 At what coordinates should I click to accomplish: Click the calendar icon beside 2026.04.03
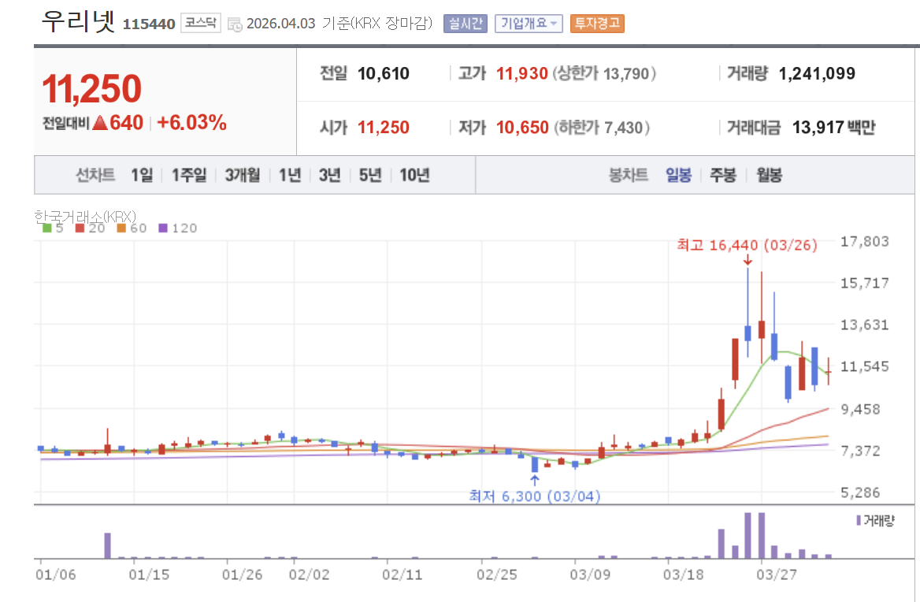point(235,24)
